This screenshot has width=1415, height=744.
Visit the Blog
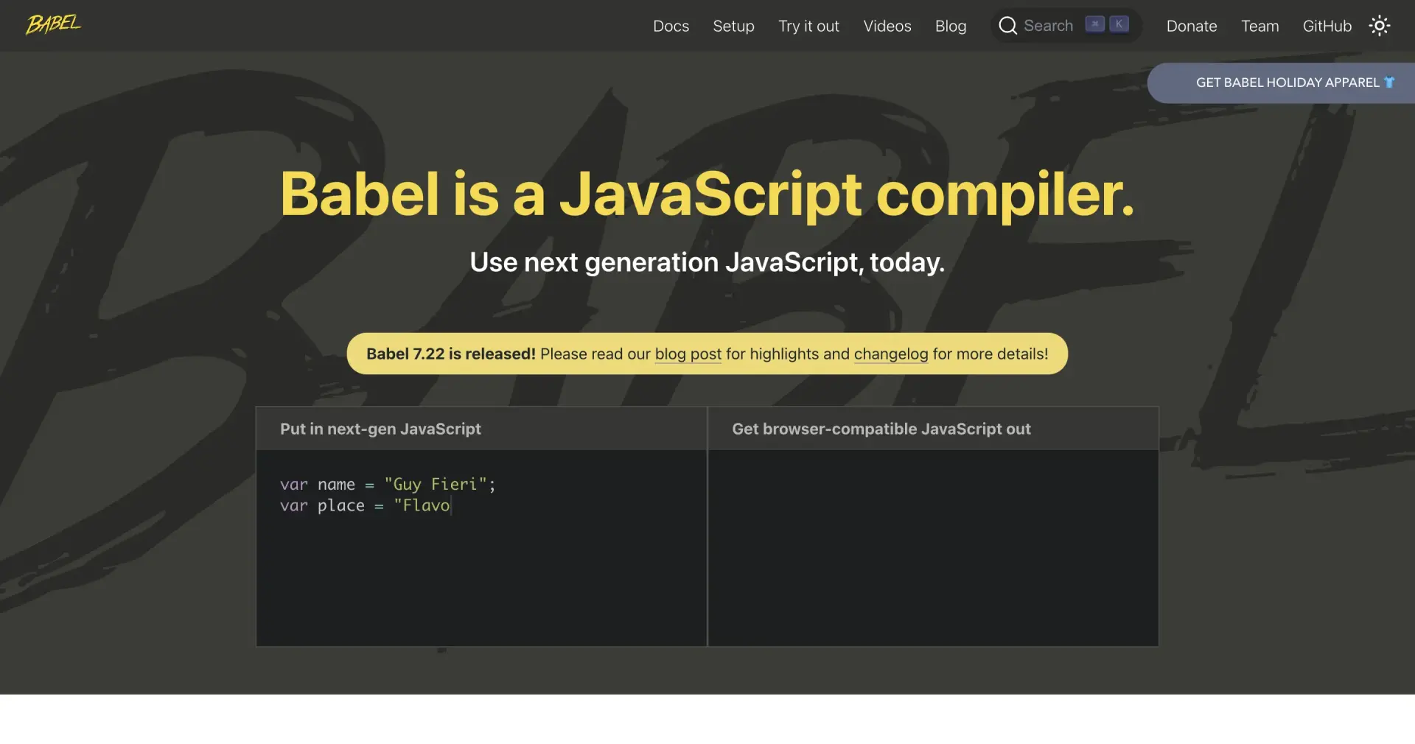point(950,26)
